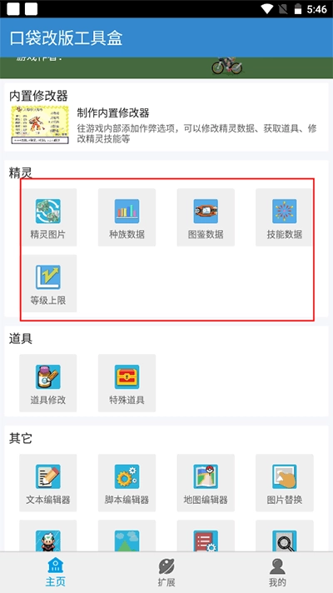The image size is (333, 593).
Task: Open the 技能数据 fireworks icon
Action: click(x=284, y=217)
